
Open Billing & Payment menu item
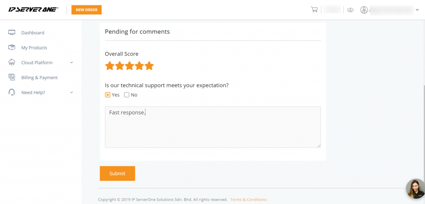click(39, 78)
